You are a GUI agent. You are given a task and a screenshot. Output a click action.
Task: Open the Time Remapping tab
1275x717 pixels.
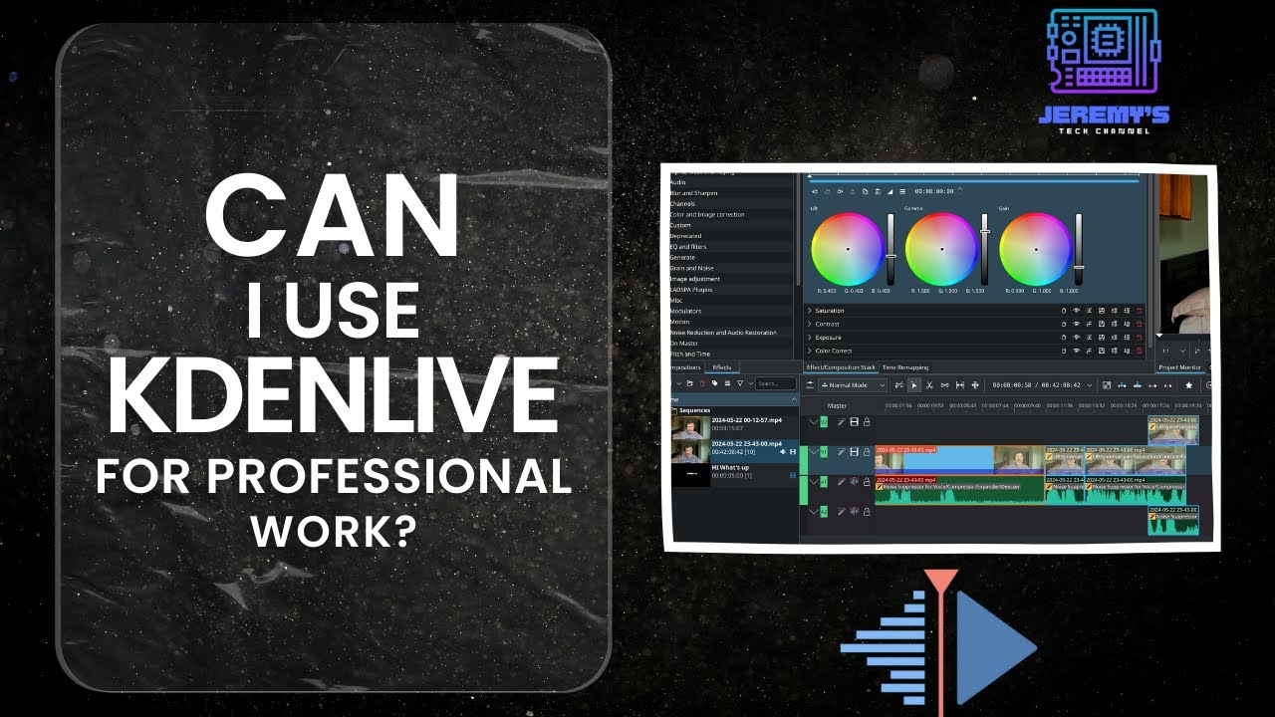[x=904, y=367]
